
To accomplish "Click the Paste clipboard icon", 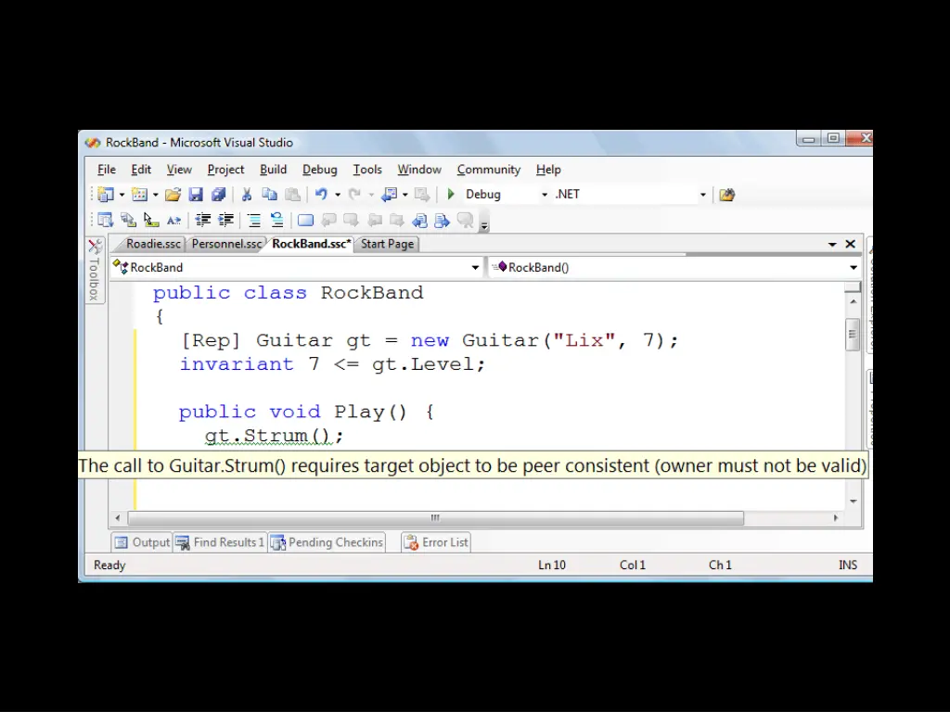I will coord(292,195).
